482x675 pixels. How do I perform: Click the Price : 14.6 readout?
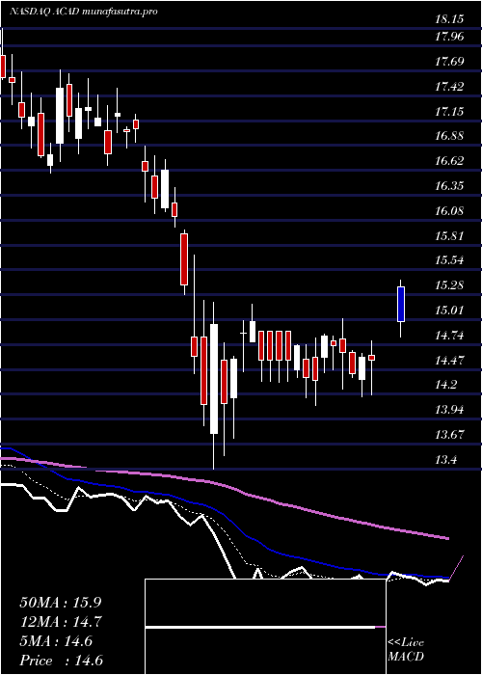pos(61,661)
